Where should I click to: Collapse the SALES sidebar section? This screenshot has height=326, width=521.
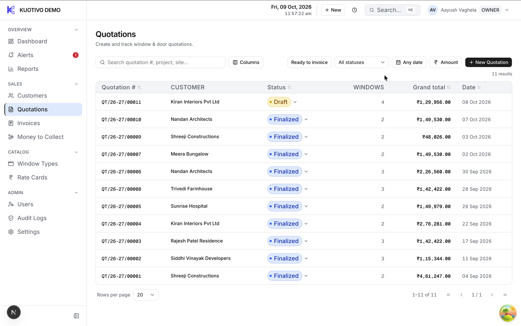76,84
